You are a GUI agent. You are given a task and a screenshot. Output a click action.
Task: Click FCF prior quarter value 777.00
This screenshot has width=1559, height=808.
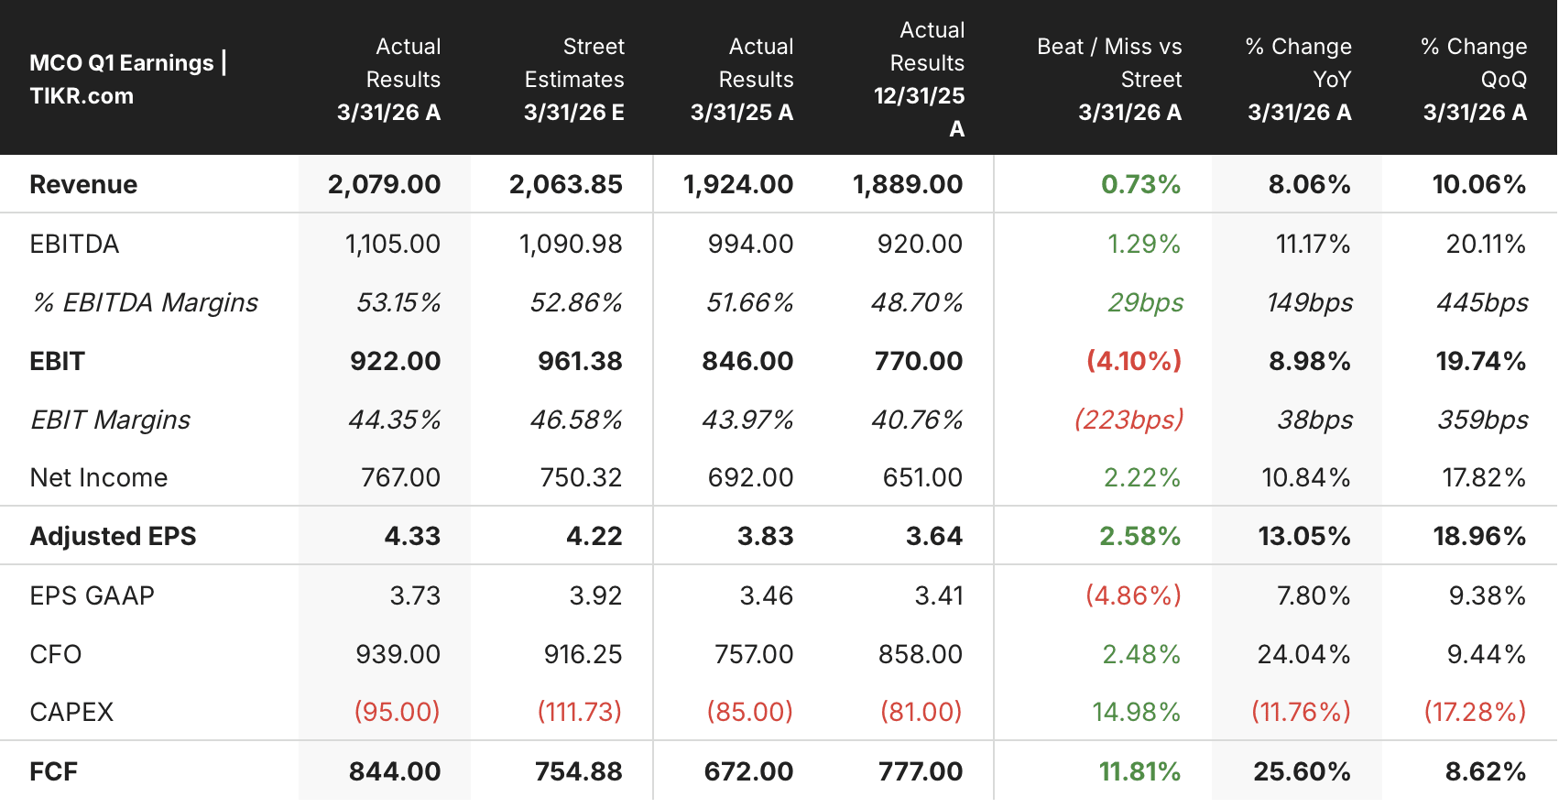(x=921, y=771)
